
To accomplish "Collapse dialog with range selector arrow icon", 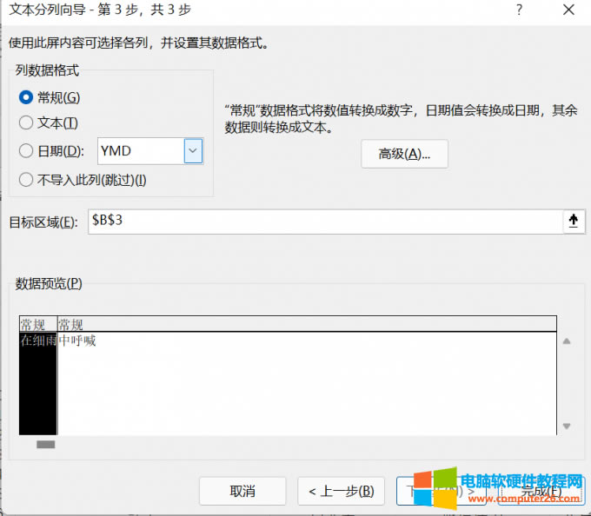I will click(x=574, y=222).
